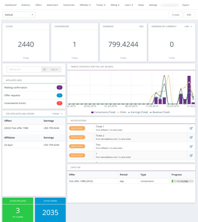Toggle Clicks series in chart legend
Image resolution: width=198 pixels, height=222 pixels.
[122, 112]
